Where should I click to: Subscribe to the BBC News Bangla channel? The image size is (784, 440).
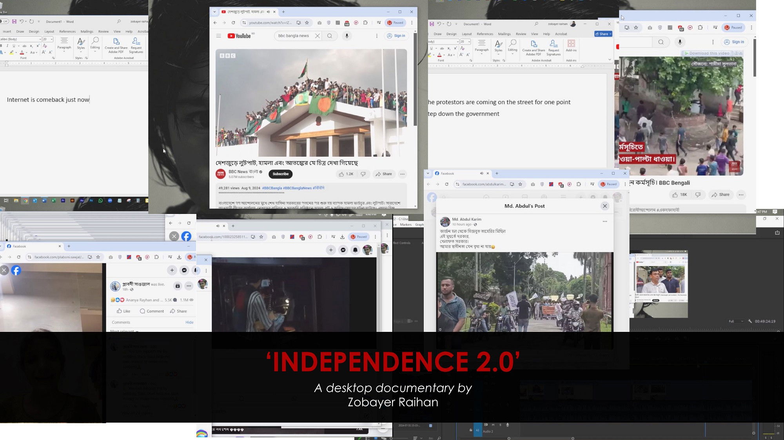[x=280, y=174]
